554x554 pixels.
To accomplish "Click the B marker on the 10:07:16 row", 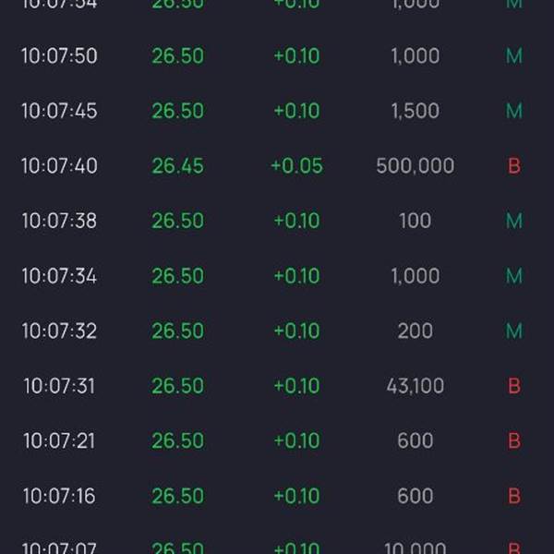I will point(514,496).
